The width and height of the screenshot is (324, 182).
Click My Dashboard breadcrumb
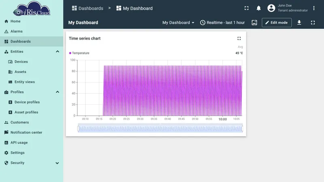pos(134,8)
